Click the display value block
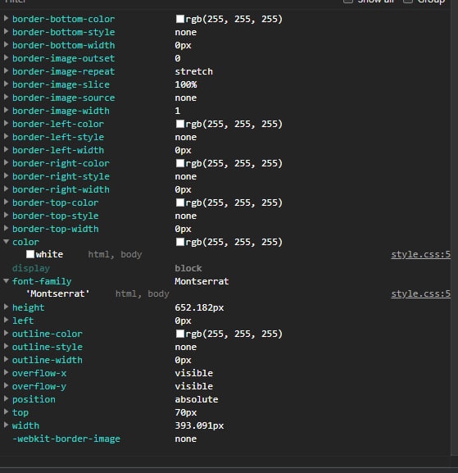Screen dimensions: 458x473 pyautogui.click(x=188, y=269)
